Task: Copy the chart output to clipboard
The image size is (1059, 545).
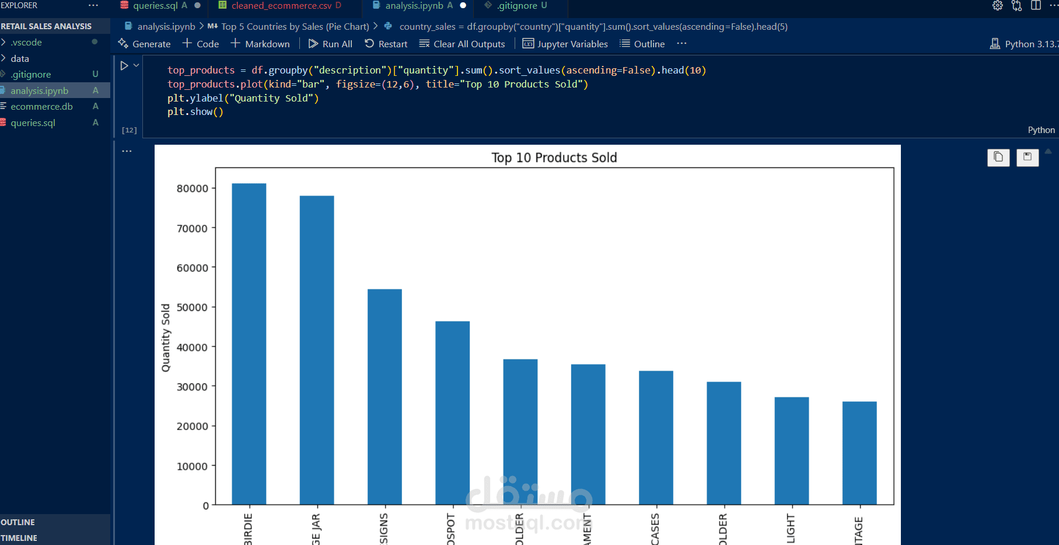Action: [998, 157]
